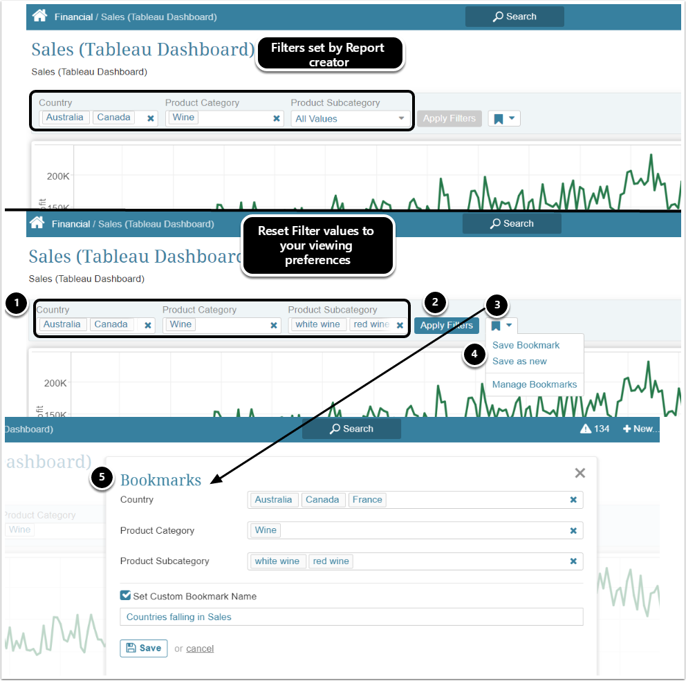Click the blue Apply Filters button
Viewport: 686px width, 681px height.
click(446, 326)
